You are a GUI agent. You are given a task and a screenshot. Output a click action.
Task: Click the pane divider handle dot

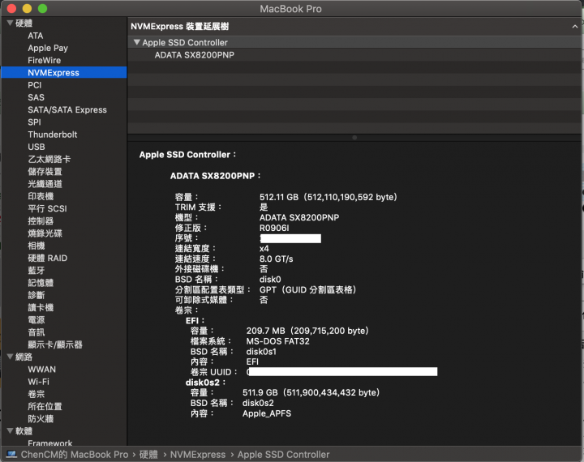tap(354, 138)
